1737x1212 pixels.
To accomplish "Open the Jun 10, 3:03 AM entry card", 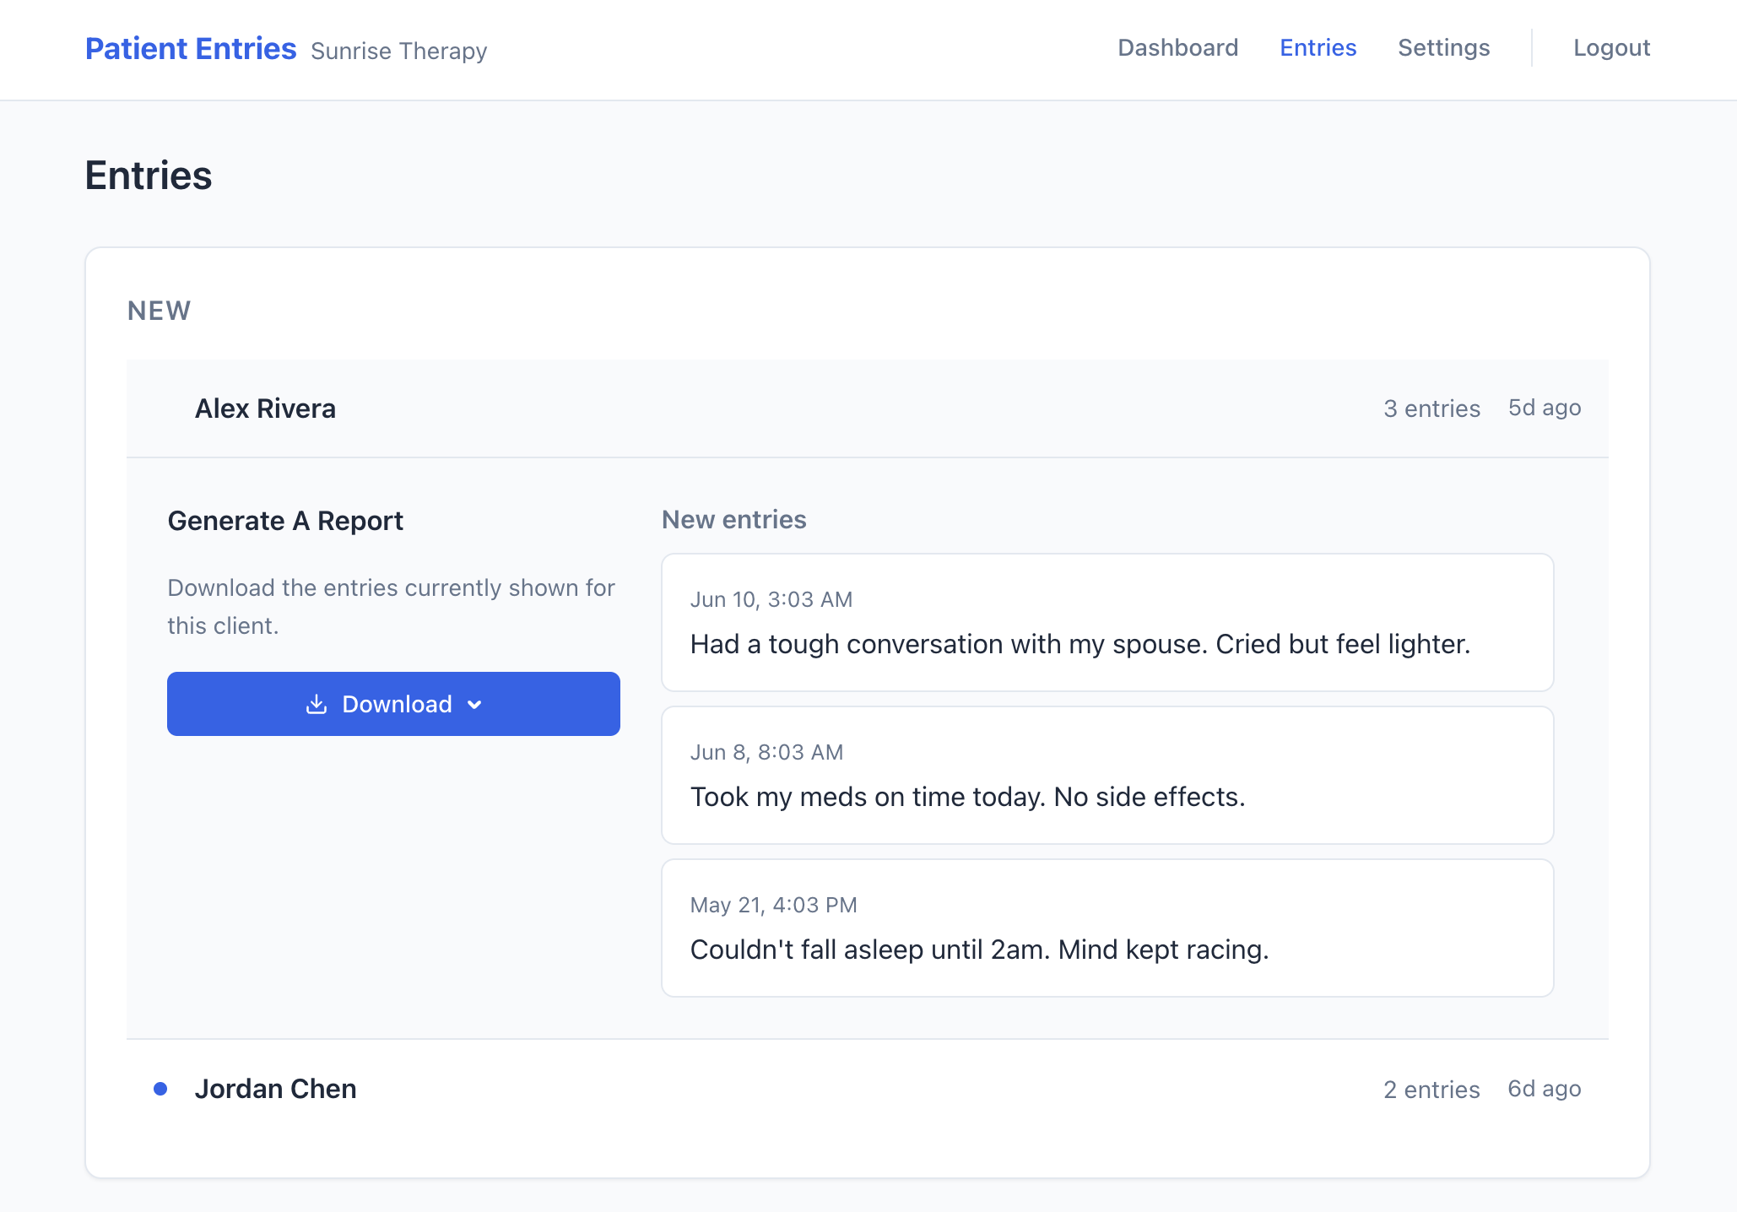I will click(1107, 623).
